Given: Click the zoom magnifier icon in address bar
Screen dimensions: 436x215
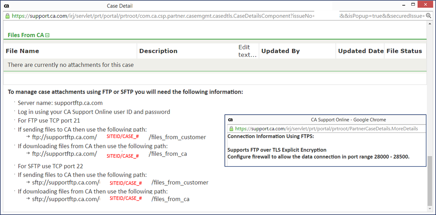Looking at the screenshot, I should coord(428,16).
